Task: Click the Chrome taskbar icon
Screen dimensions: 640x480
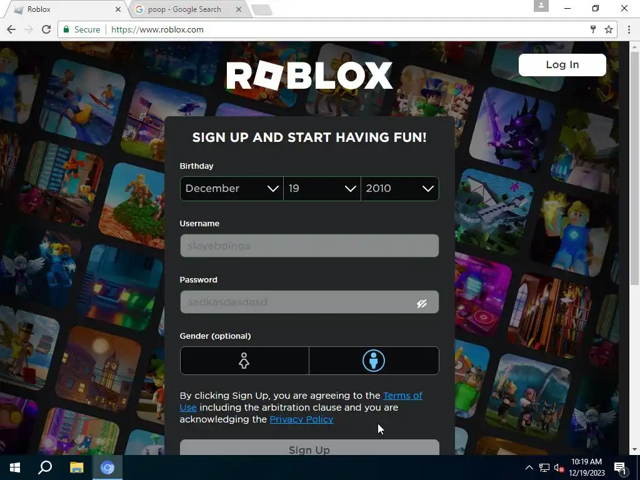Action: point(107,467)
